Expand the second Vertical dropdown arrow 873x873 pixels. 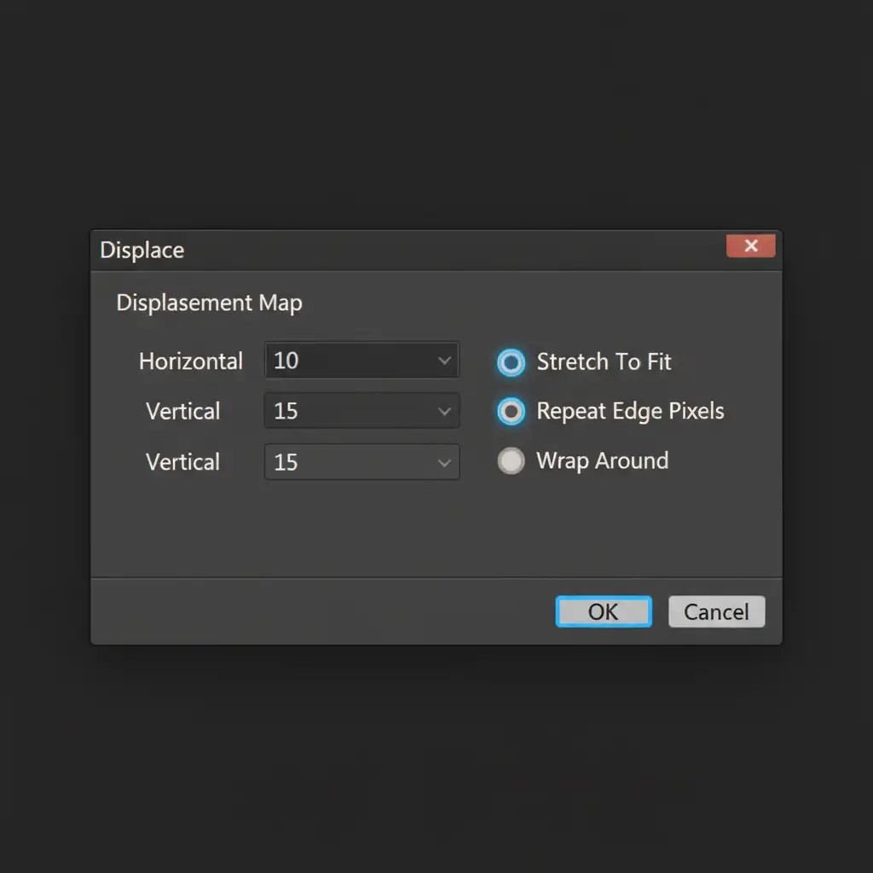pyautogui.click(x=444, y=462)
